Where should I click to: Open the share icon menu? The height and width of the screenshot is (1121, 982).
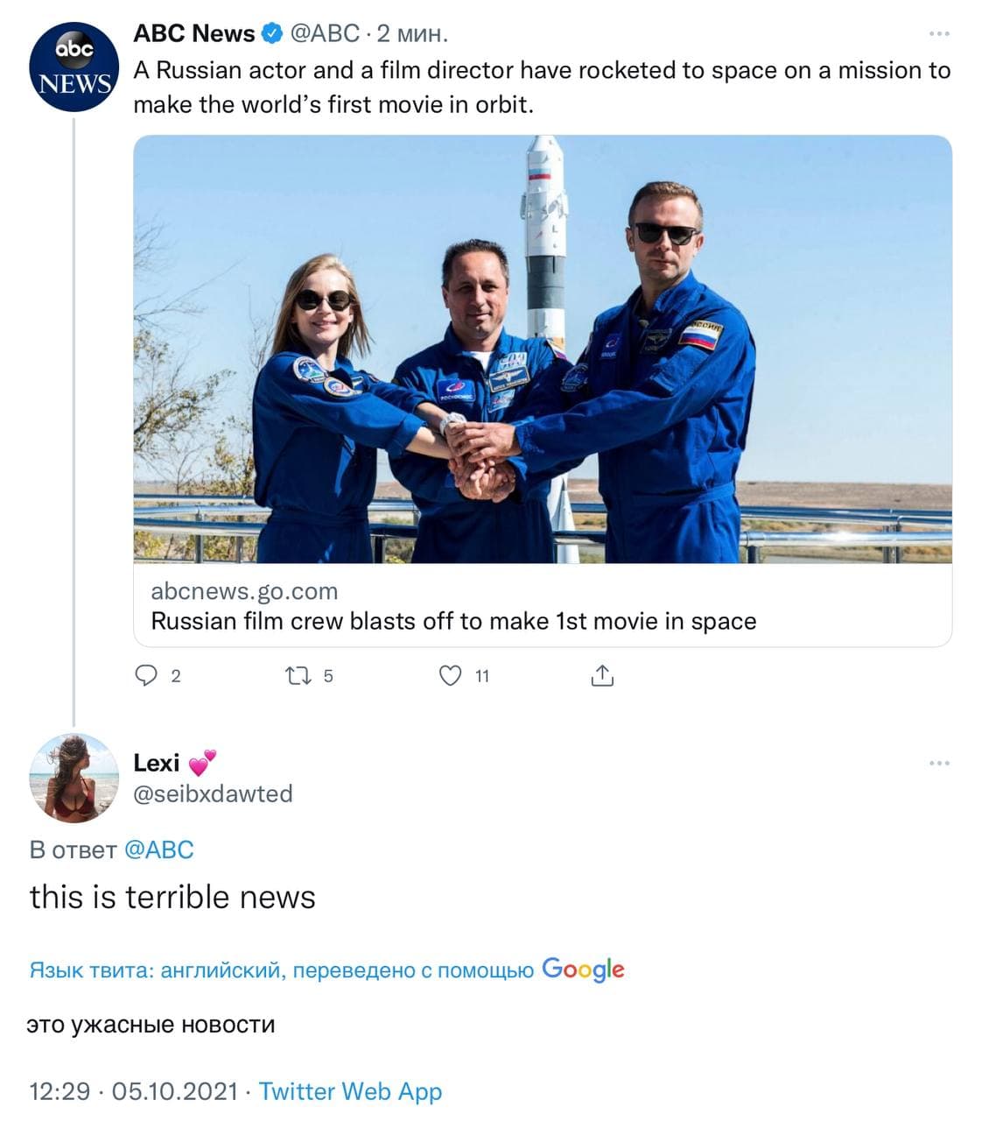coord(602,675)
